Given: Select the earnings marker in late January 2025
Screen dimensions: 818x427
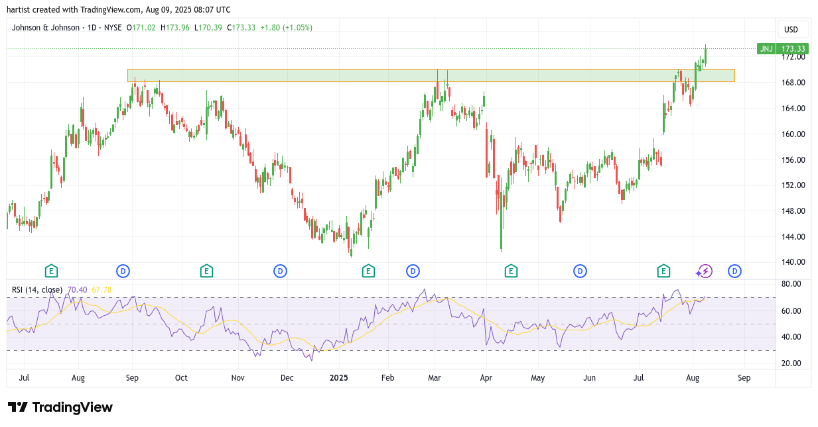Looking at the screenshot, I should coord(368,271).
